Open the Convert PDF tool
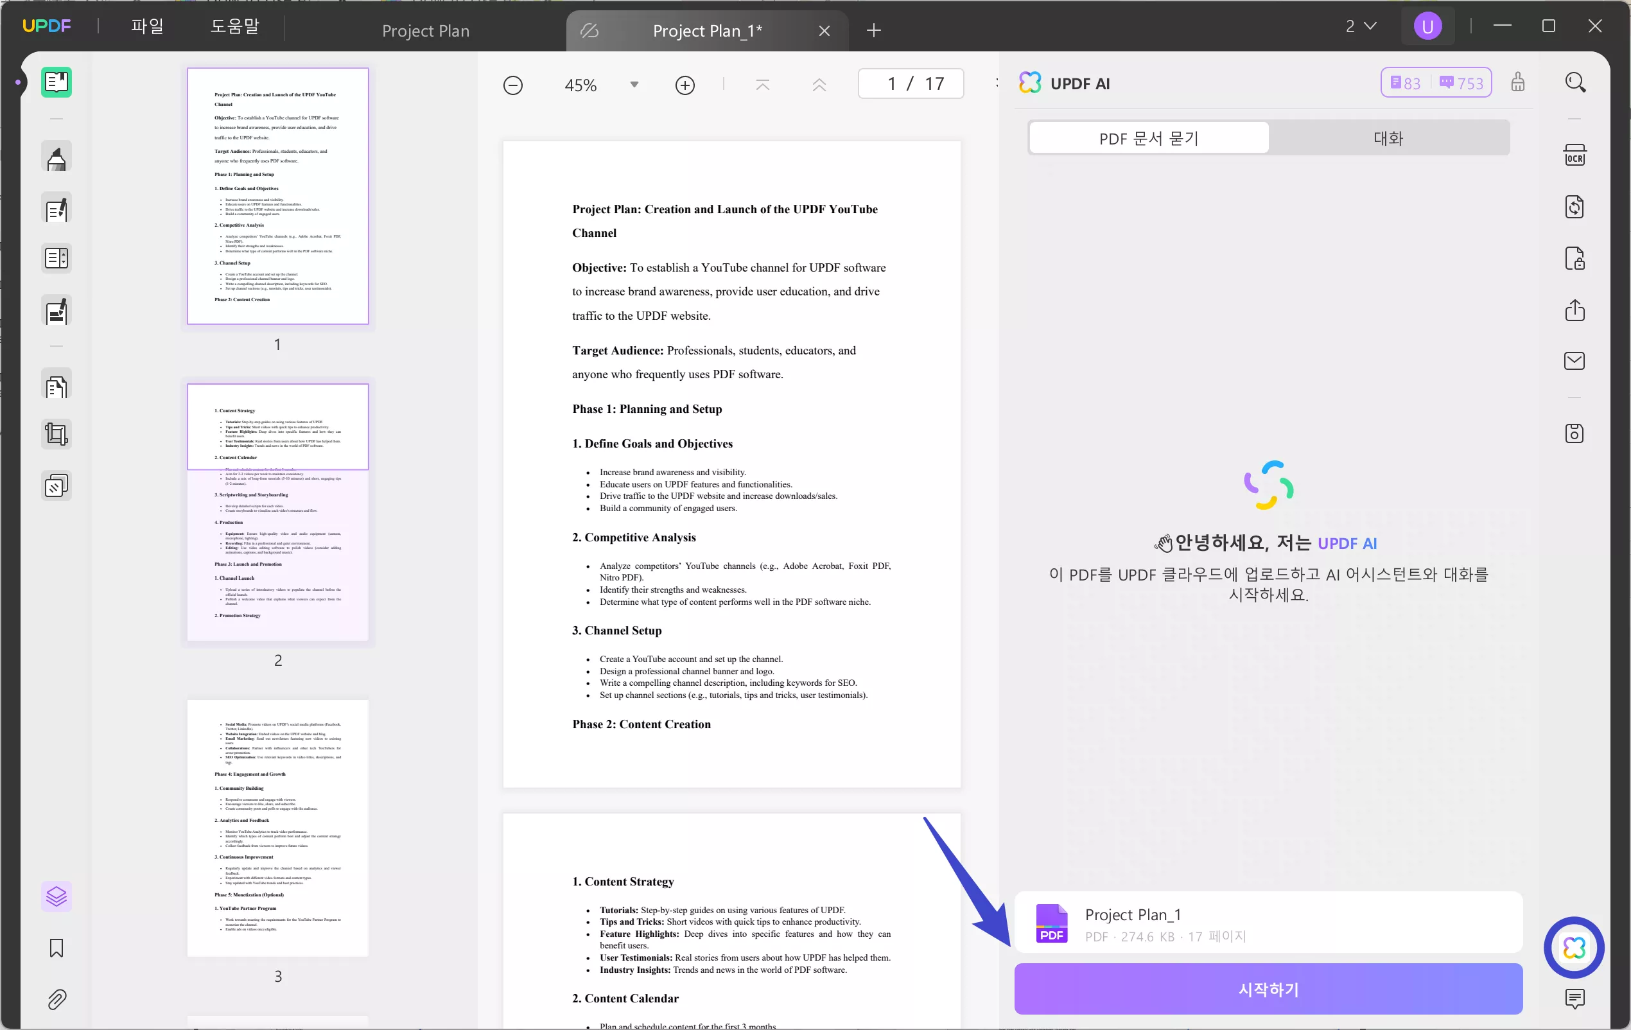Screen dimensions: 1631x1030 (1574, 207)
